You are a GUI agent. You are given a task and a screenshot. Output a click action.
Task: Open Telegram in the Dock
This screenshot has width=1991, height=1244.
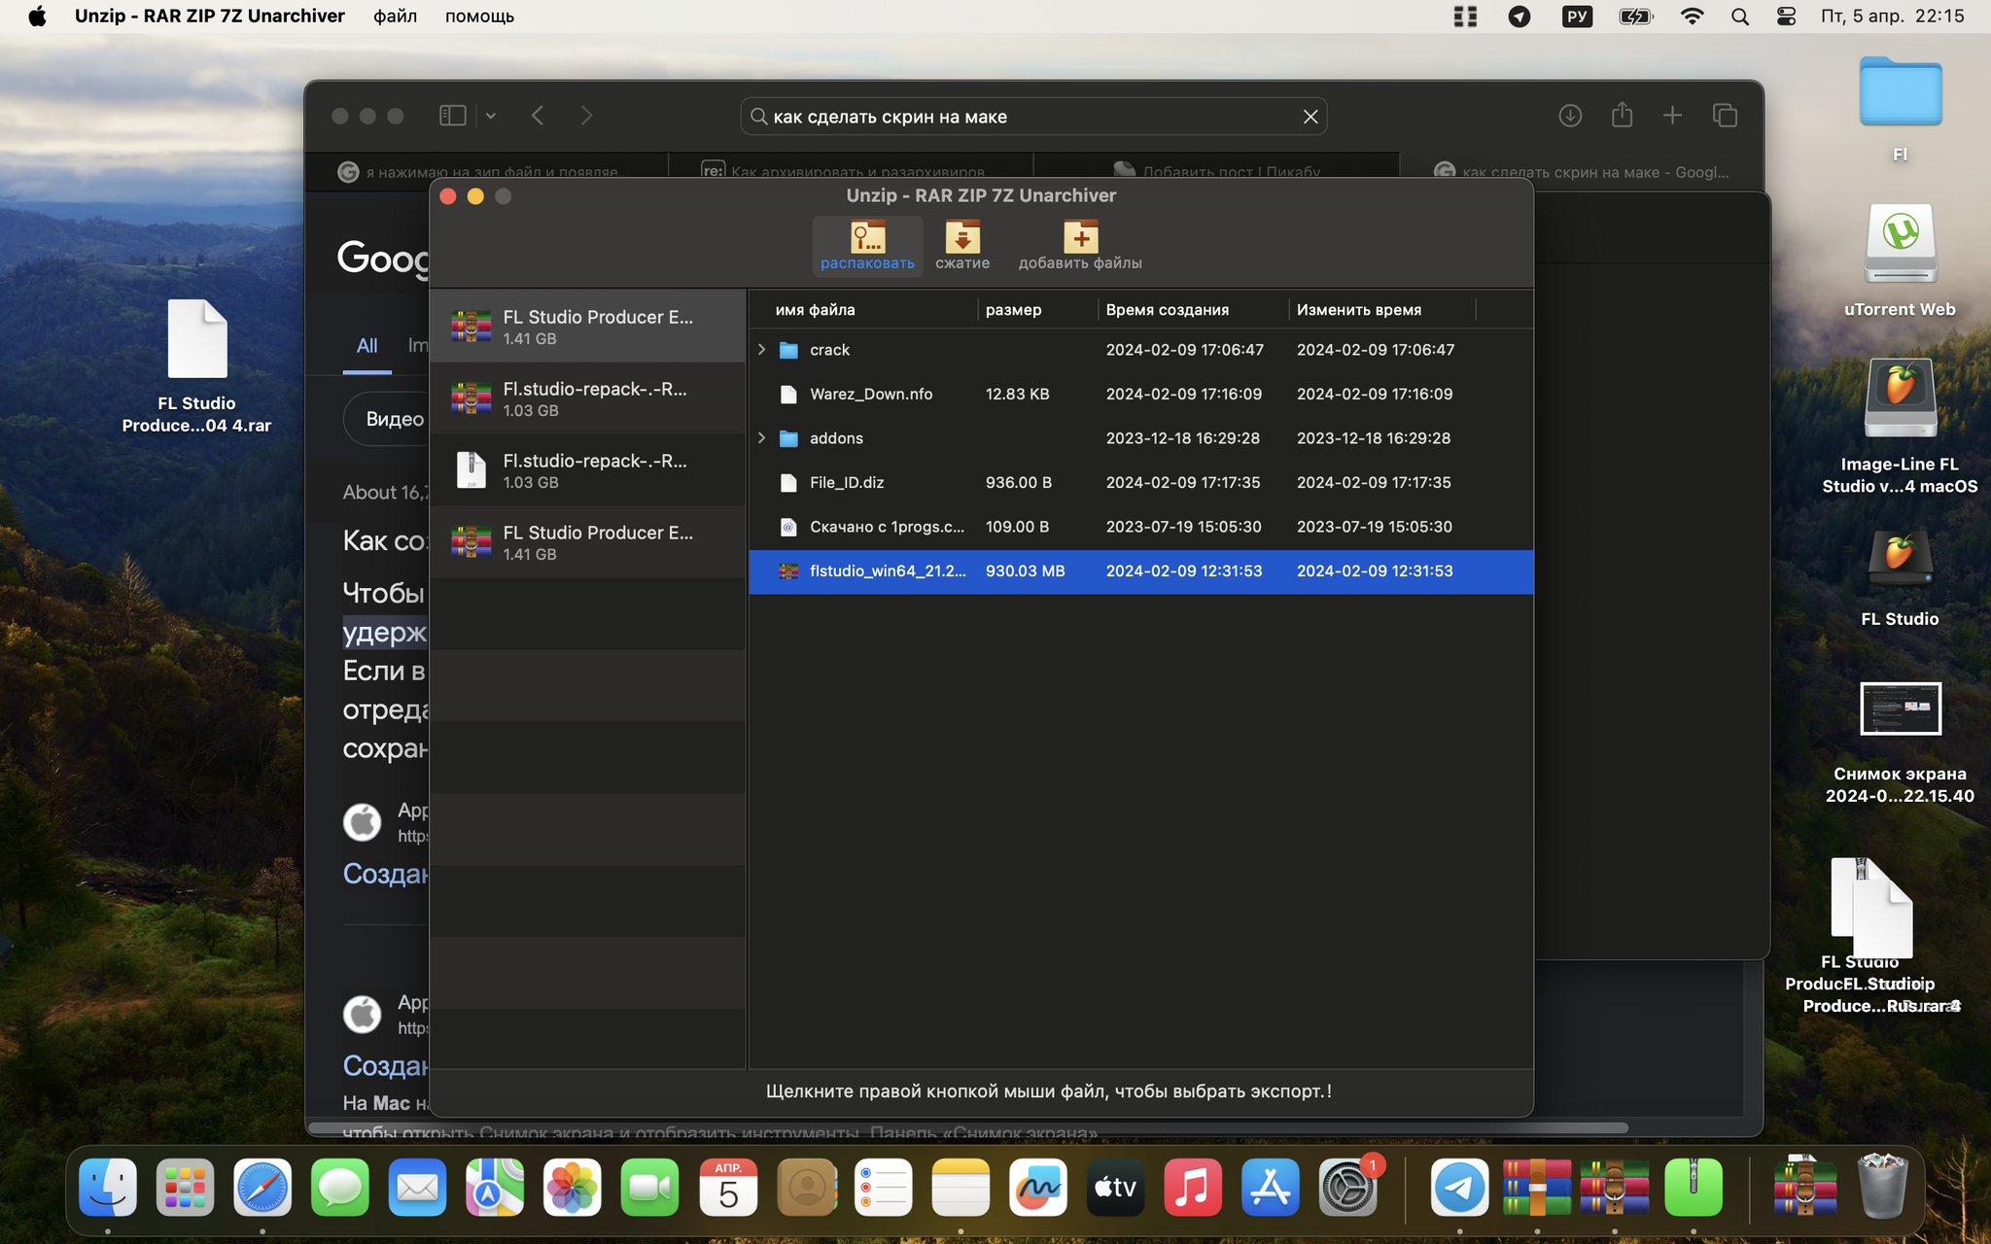(1459, 1188)
